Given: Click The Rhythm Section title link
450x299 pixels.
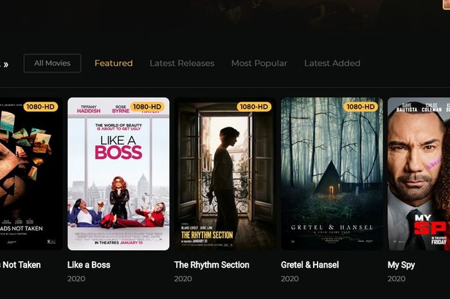Looking at the screenshot, I should coord(212,265).
